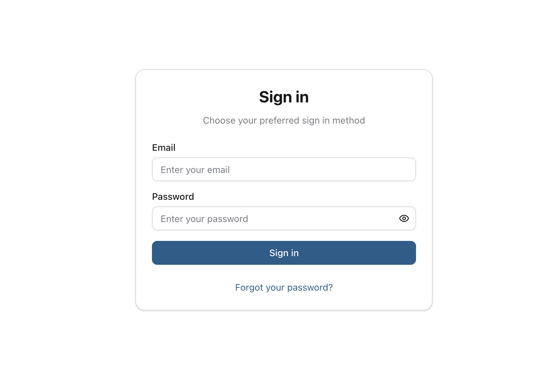Toggle password visibility with the eye icon
Viewport: 560px width, 391px height.
pos(403,218)
